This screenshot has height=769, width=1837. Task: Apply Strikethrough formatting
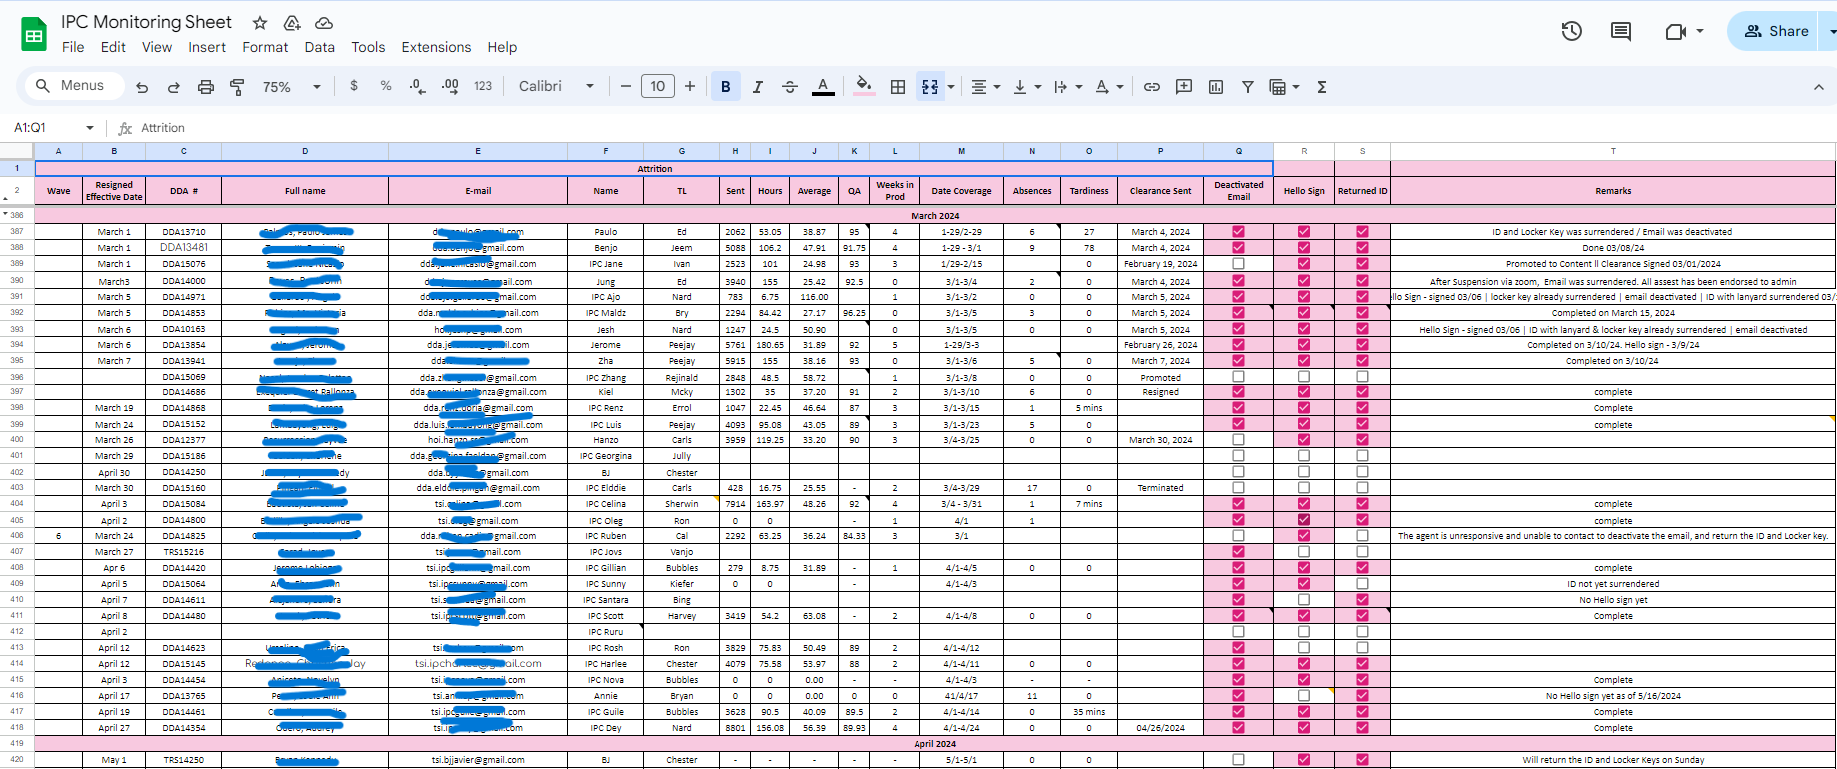tap(790, 87)
